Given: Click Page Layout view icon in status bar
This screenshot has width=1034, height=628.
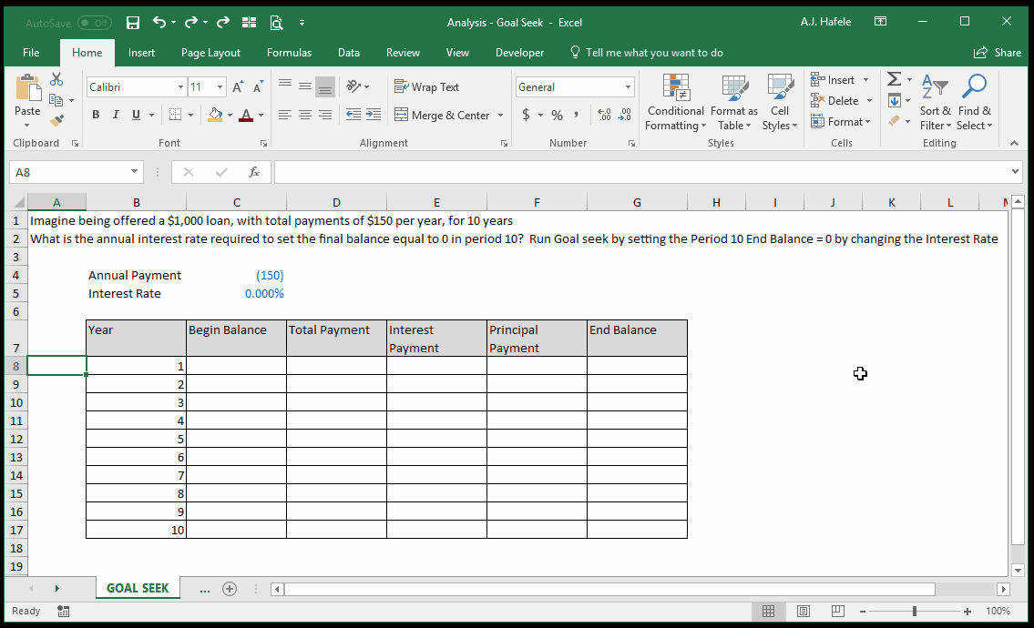Looking at the screenshot, I should tap(804, 611).
